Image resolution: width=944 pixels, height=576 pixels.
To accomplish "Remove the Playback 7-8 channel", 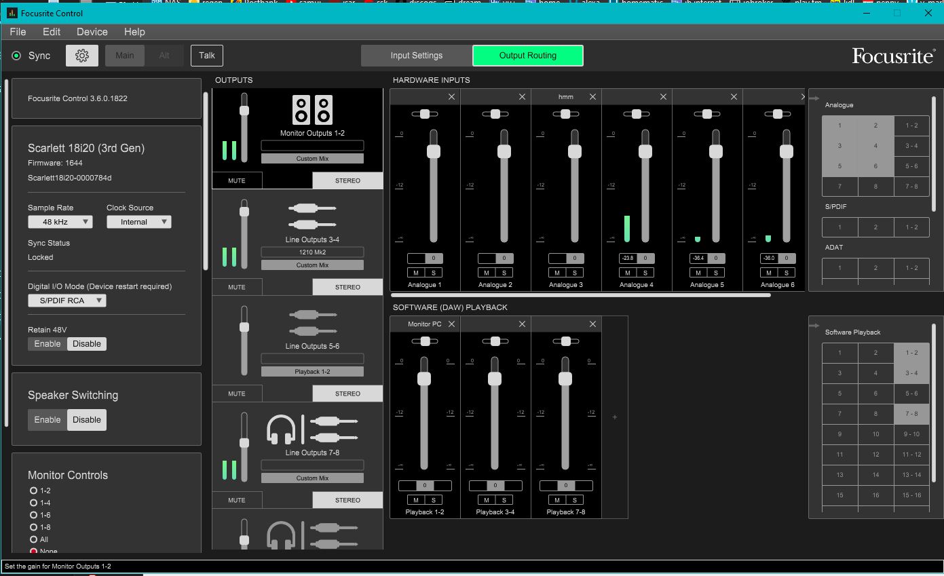I will click(593, 324).
